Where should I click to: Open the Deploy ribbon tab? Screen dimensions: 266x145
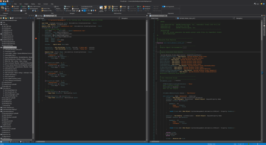[33, 4]
